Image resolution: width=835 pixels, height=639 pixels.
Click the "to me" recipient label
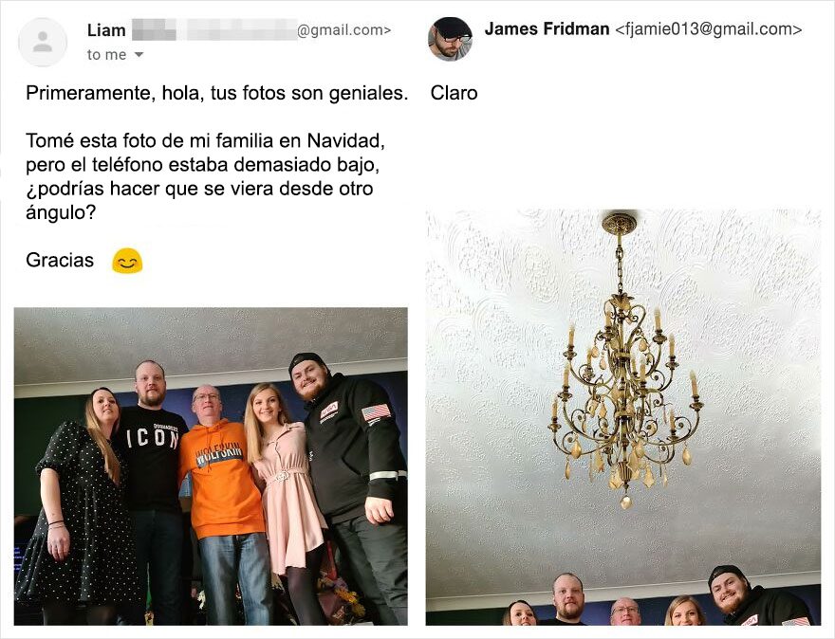coord(106,55)
